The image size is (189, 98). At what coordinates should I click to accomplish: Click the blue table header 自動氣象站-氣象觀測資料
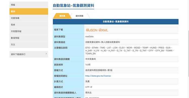click(x=116, y=22)
